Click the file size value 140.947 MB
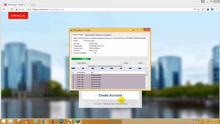 93,44
